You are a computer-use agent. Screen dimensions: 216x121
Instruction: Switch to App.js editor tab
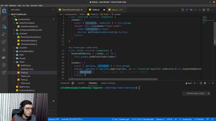coord(117,10)
